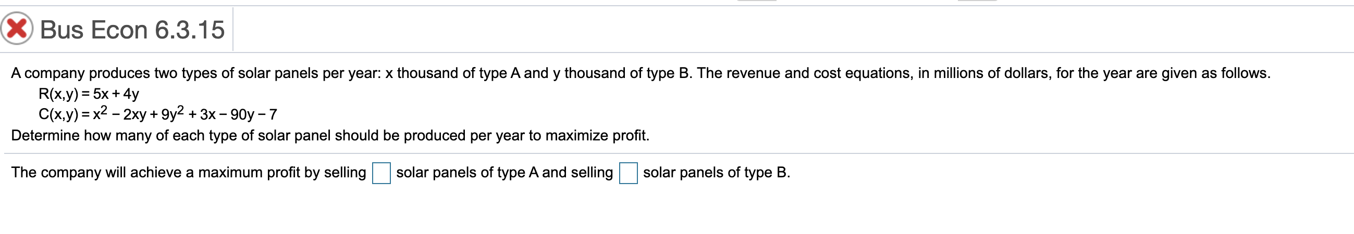Click the sentence starting 'A company produces two types'
This screenshot has height=234, width=1354.
(641, 73)
